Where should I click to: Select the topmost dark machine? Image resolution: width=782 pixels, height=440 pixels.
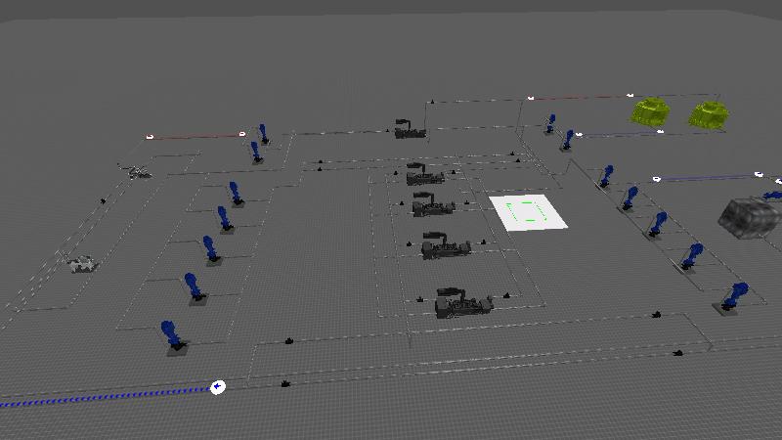tap(410, 129)
